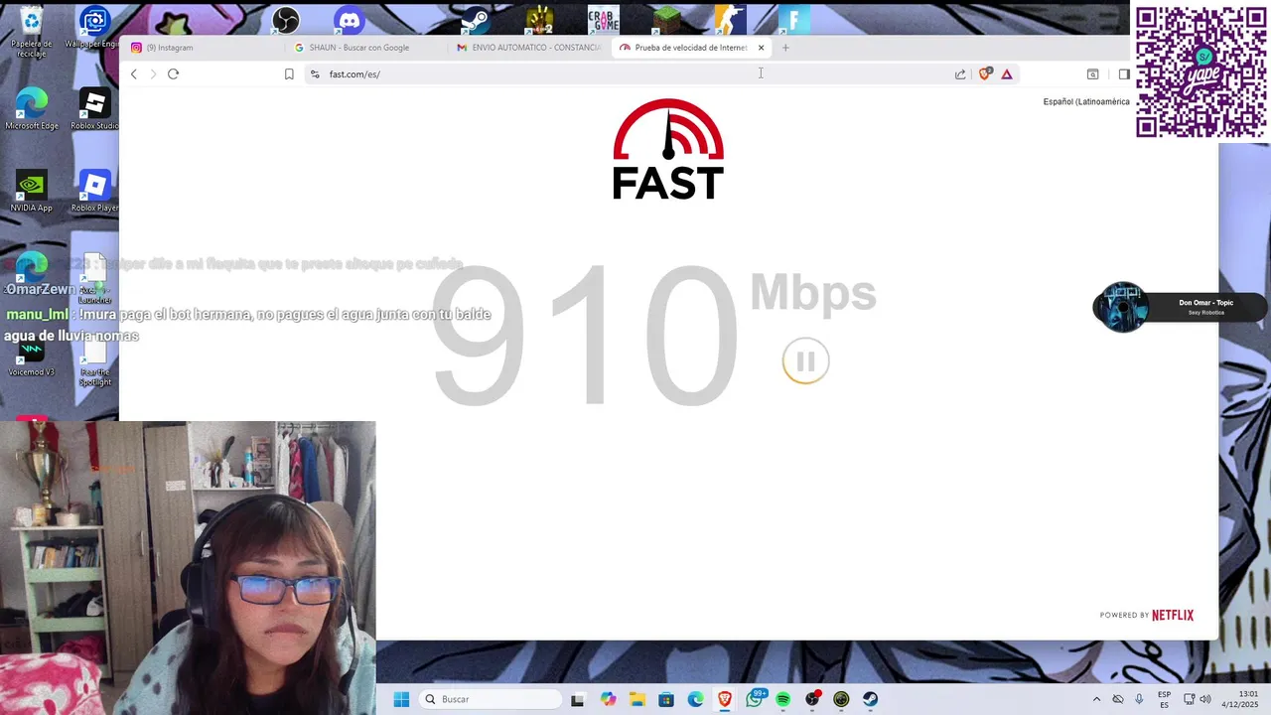Open the Voicemod V3 desktop shortcut
The height and width of the screenshot is (715, 1271).
coord(32,357)
